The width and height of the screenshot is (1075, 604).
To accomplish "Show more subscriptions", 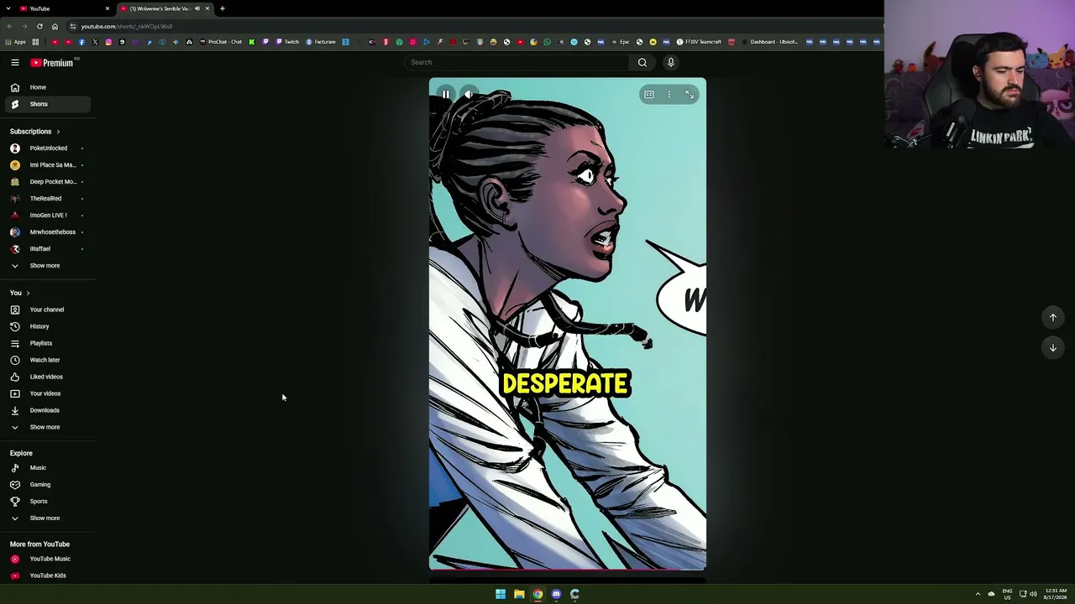I will tap(46, 266).
